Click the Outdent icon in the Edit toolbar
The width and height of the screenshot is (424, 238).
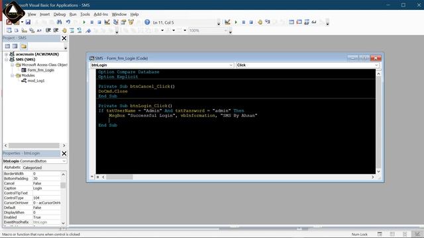(x=56, y=30)
